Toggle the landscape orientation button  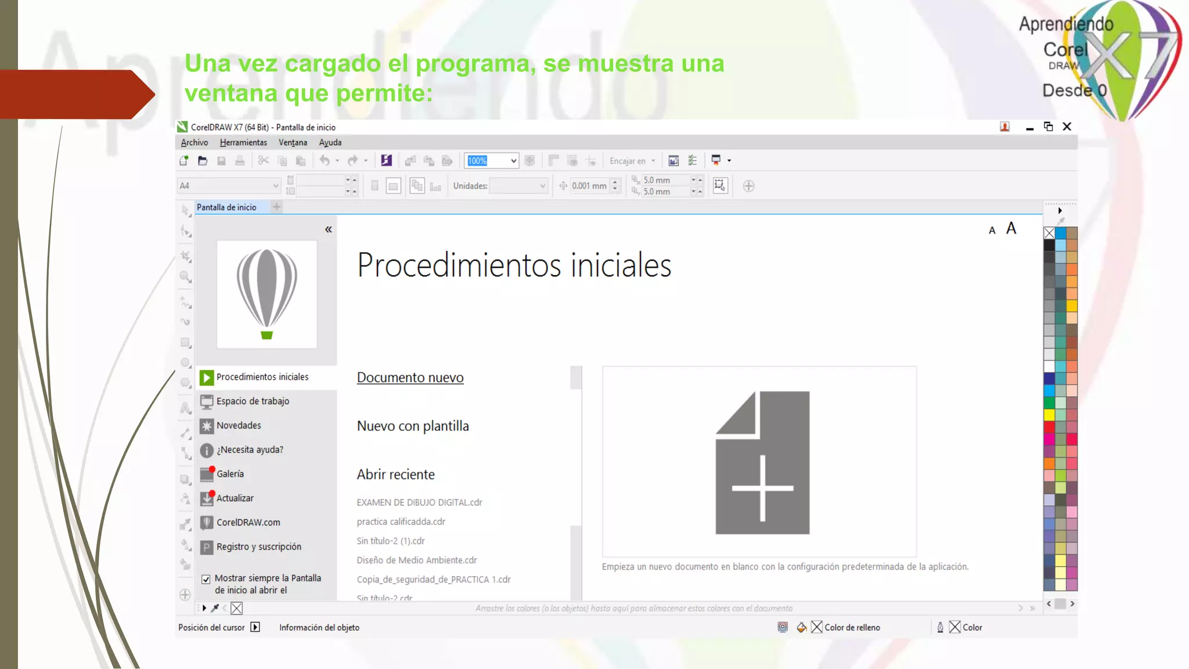(393, 186)
